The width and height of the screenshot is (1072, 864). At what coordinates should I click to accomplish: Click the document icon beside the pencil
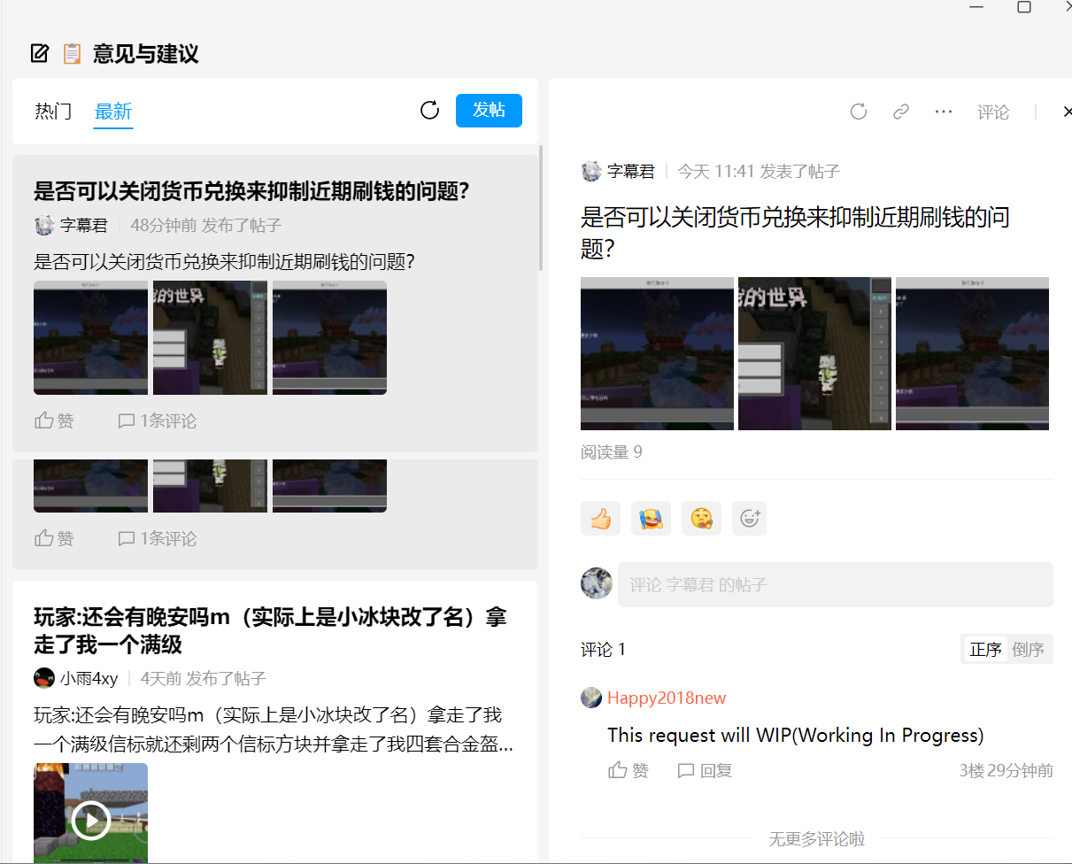click(x=72, y=53)
